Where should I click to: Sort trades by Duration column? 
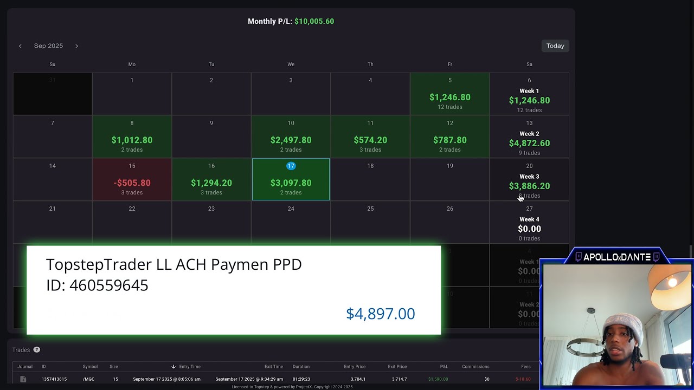301,367
